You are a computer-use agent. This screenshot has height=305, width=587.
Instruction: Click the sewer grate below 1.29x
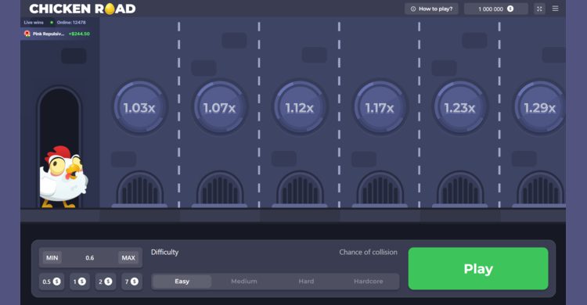click(539, 189)
